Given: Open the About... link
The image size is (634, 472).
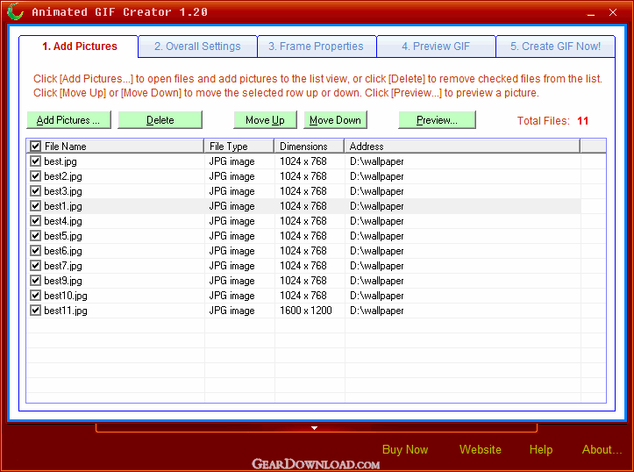Looking at the screenshot, I should point(602,449).
